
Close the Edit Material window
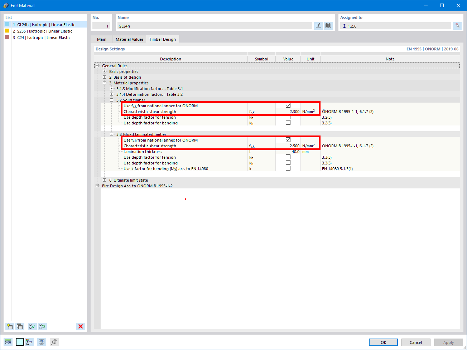coord(458,5)
